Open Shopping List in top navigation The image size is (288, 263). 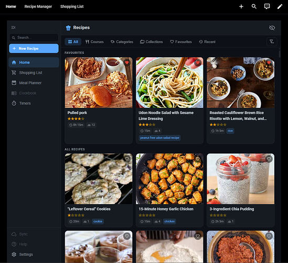(x=72, y=7)
